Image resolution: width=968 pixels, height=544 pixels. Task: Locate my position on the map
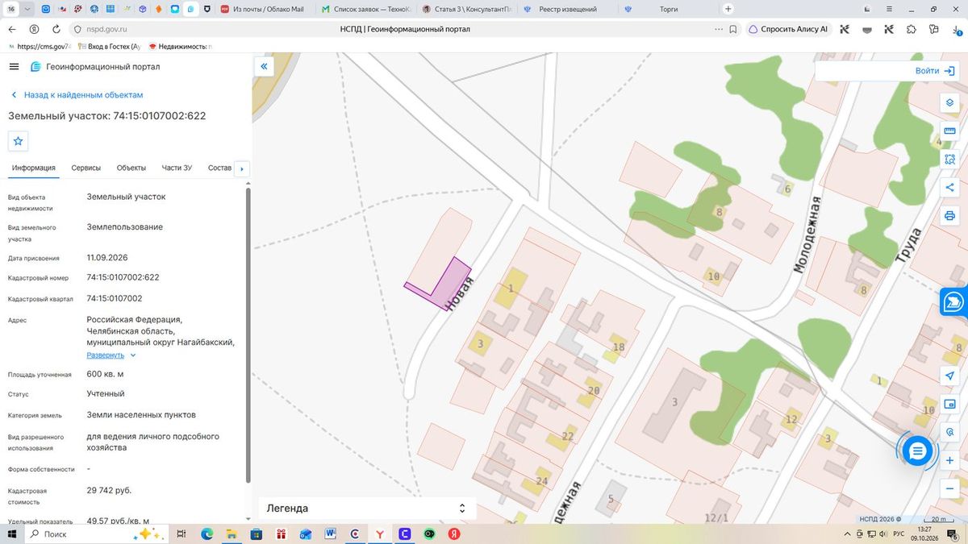[x=949, y=376]
